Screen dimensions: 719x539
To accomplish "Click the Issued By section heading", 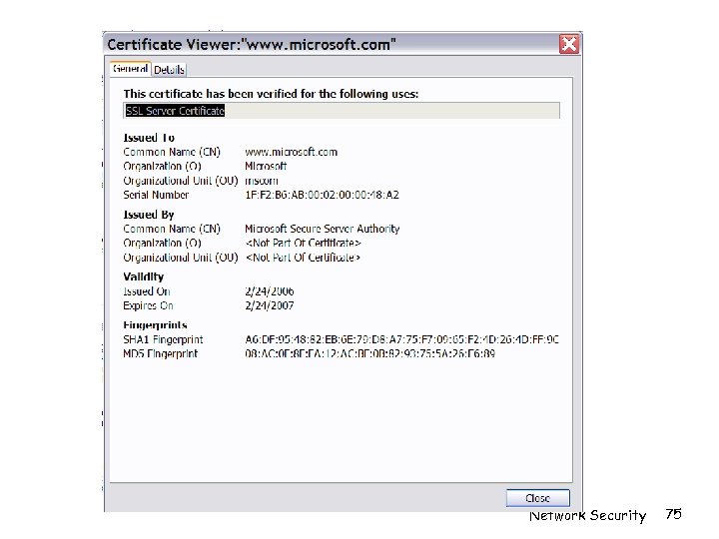I will tap(149, 215).
